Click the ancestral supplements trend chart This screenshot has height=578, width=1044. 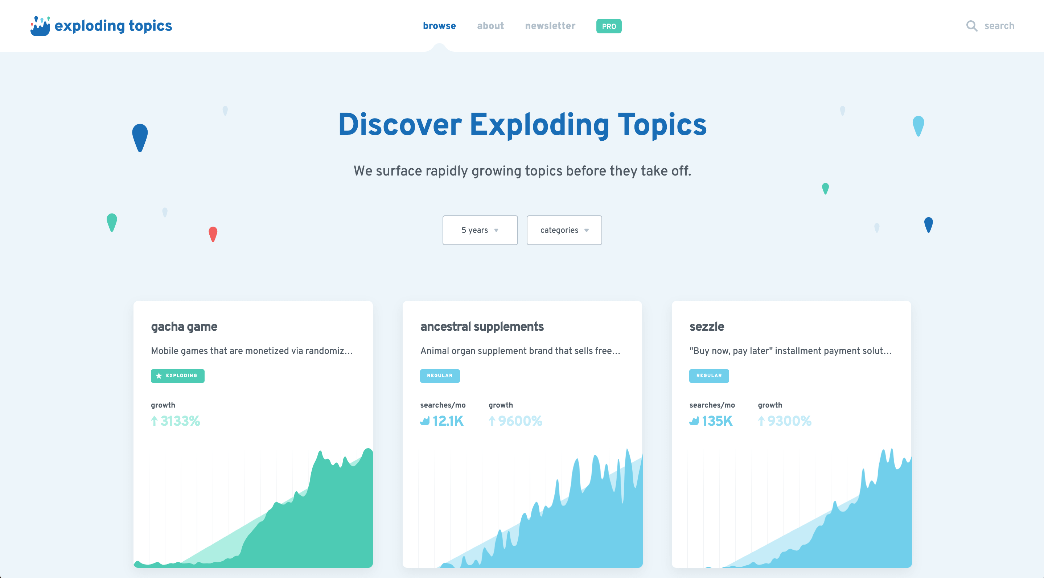click(x=522, y=507)
